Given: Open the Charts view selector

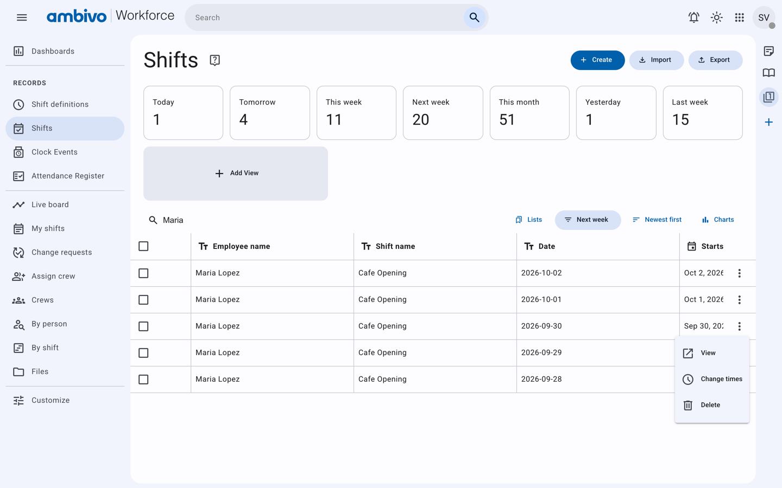Looking at the screenshot, I should click(718, 220).
